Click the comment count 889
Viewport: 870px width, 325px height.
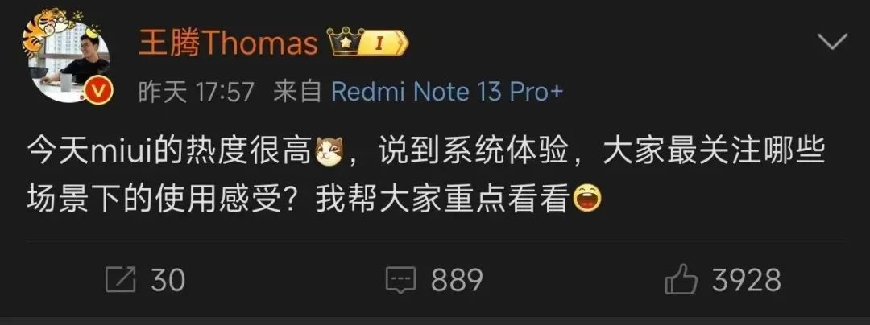(457, 280)
